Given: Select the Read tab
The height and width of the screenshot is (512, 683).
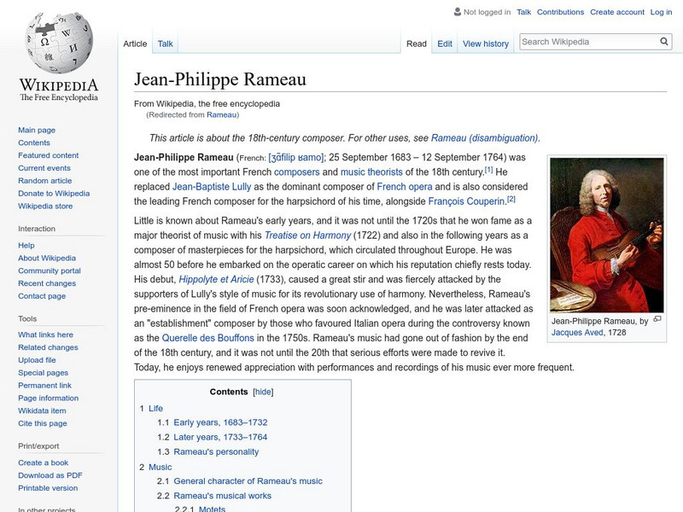Looking at the screenshot, I should 417,44.
